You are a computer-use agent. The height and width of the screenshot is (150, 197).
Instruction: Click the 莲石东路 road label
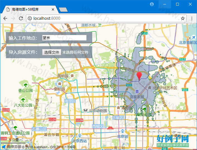[x=52, y=135]
